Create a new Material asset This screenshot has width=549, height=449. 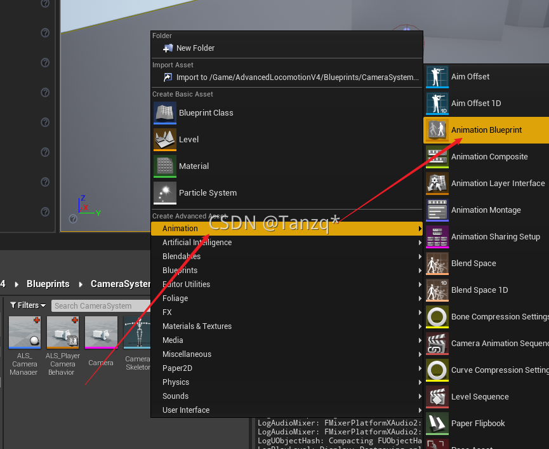(x=287, y=166)
